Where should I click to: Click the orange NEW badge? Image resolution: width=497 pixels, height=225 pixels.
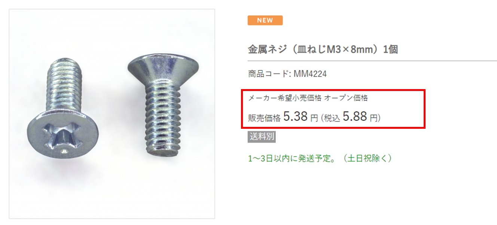265,20
